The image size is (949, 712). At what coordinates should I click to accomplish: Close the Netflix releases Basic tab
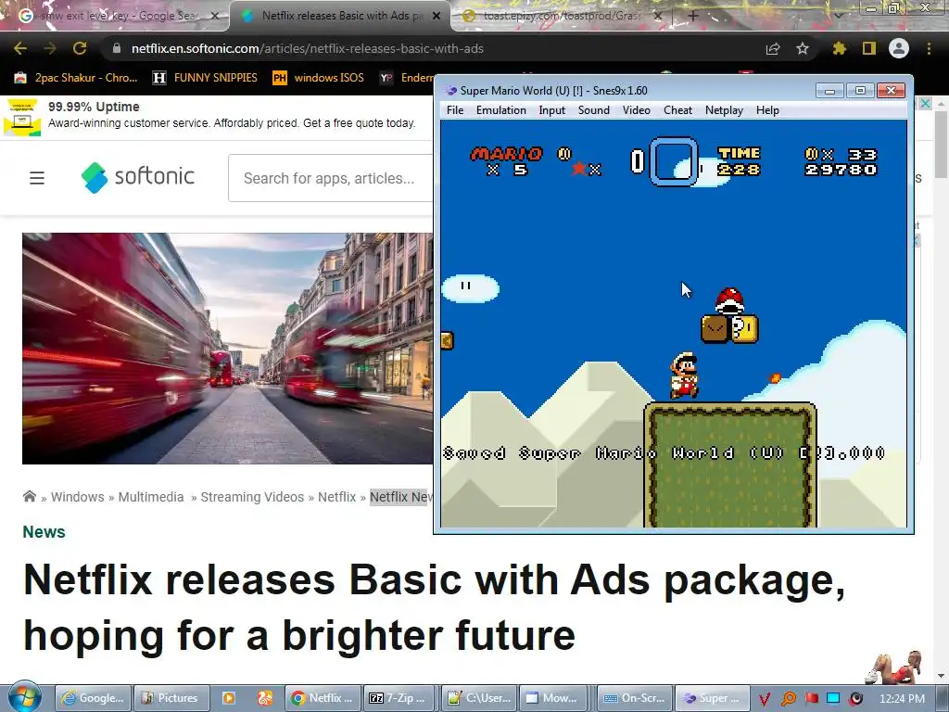437,16
